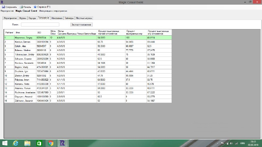Click the Экспорт положения button
The image size is (262, 147).
(82, 24)
